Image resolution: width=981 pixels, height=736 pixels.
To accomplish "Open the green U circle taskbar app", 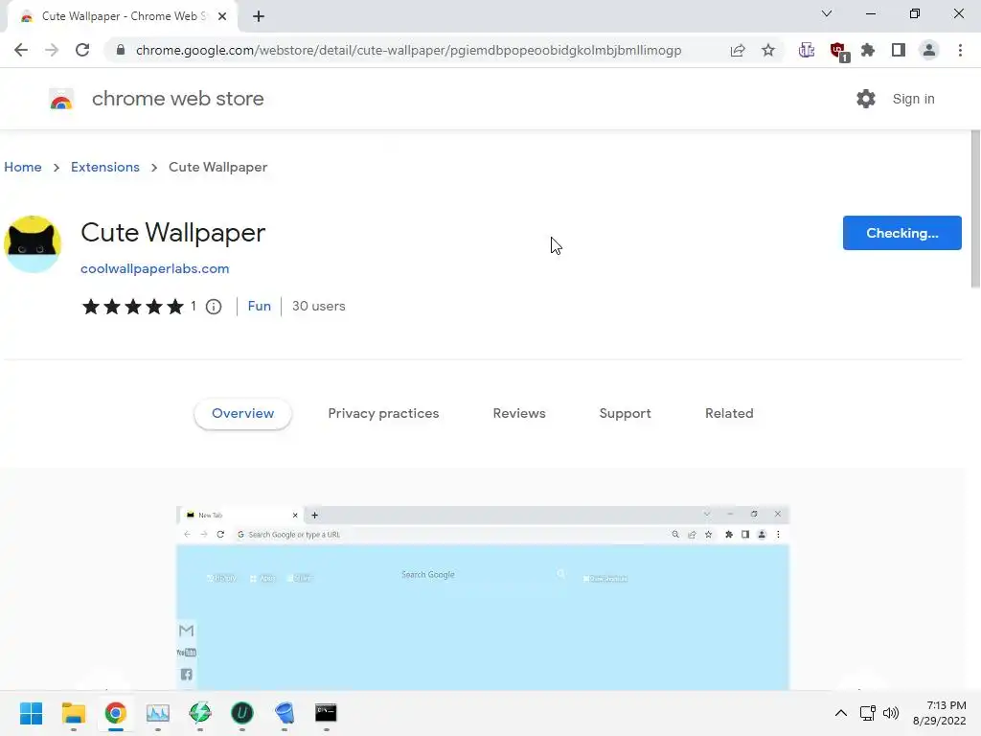I will coord(242,713).
